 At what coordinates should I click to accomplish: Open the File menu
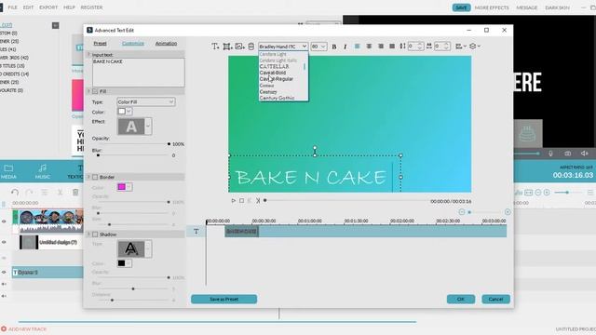(12, 7)
